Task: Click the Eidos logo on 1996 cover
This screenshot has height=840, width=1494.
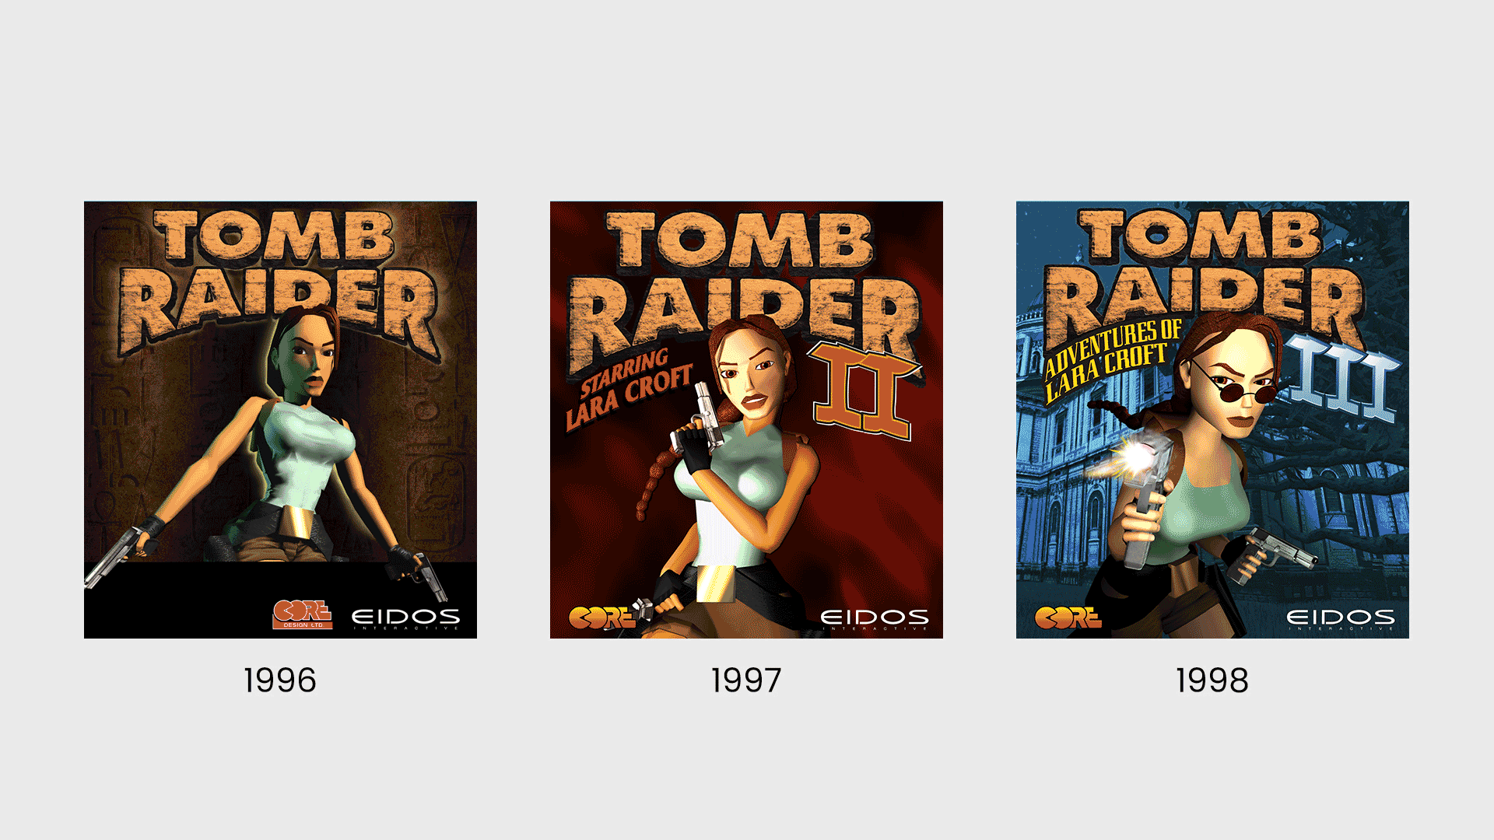Action: [406, 619]
